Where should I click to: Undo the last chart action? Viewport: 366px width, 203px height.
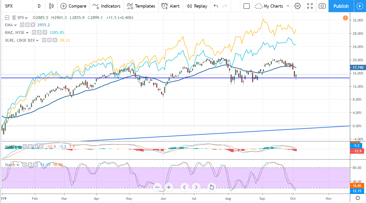pos(216,6)
